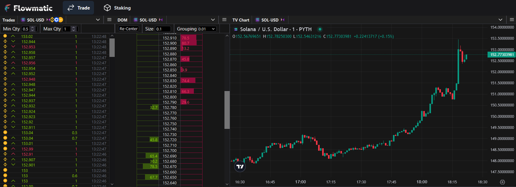Viewport: 516px width, 187px height.
Task: Select the SOL-USD pair in TV Chart panel
Action: click(x=270, y=20)
